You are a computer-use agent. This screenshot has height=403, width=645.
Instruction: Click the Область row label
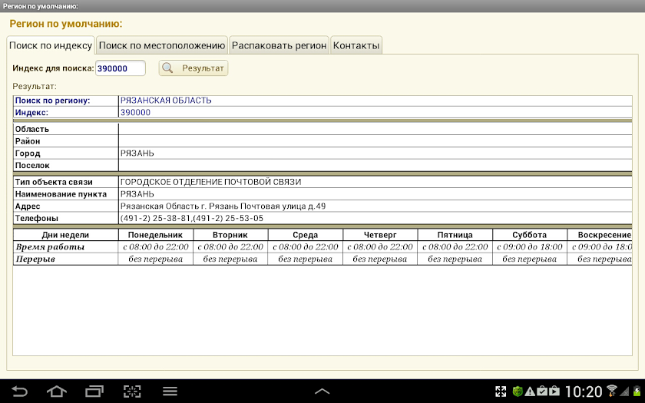click(32, 129)
